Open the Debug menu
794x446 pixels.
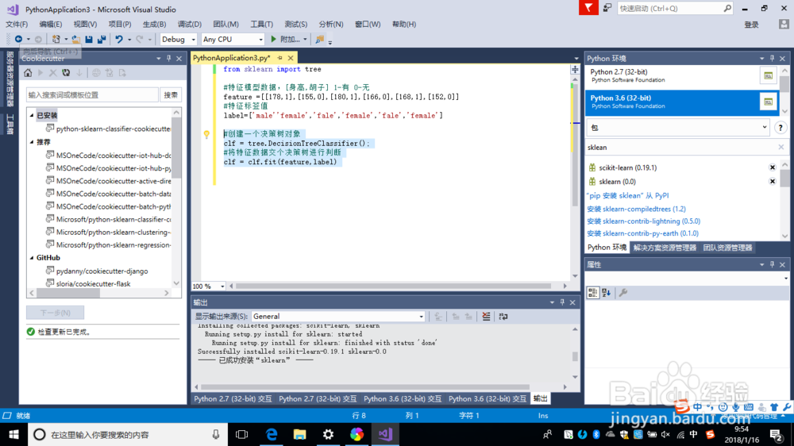(x=190, y=25)
